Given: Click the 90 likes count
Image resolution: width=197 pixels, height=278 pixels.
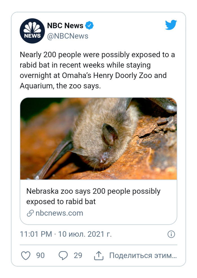Looking at the screenshot, I should click(41, 255).
